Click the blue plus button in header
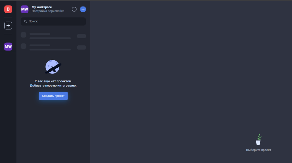The image size is (292, 163). click(x=83, y=9)
